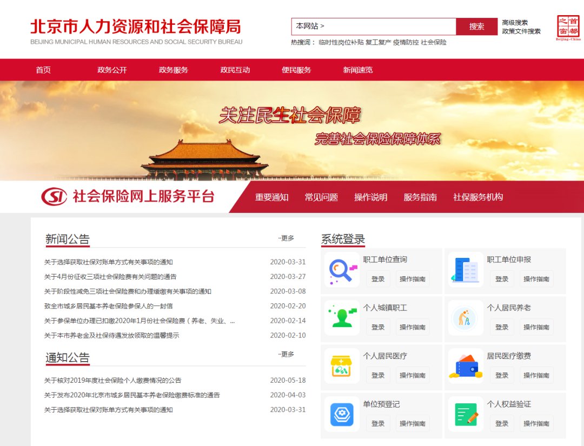
Task: Click hot keyword 复工复产
Action: tap(378, 43)
